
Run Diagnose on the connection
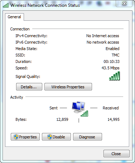point(87,137)
